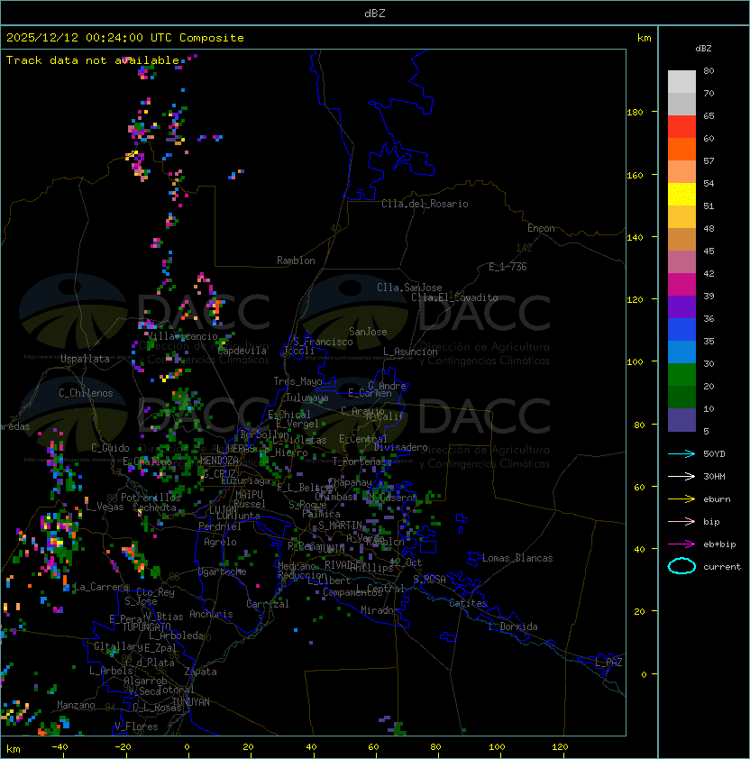Click the dBZ title at top
The image size is (750, 759).
click(375, 13)
